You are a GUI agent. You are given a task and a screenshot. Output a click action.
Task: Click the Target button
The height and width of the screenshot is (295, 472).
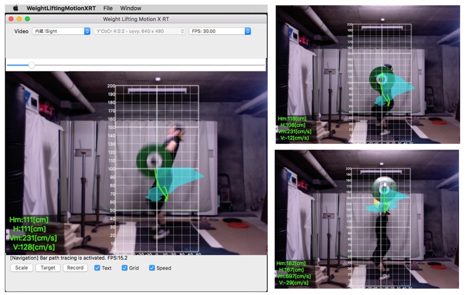click(x=48, y=268)
